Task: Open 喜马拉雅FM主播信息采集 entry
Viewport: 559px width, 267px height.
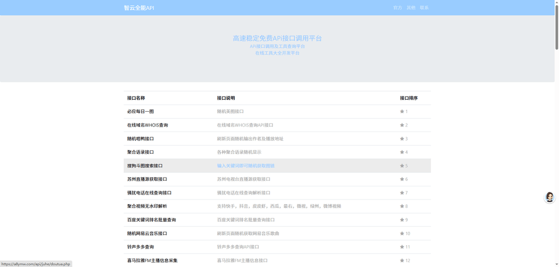Action: coord(153,260)
